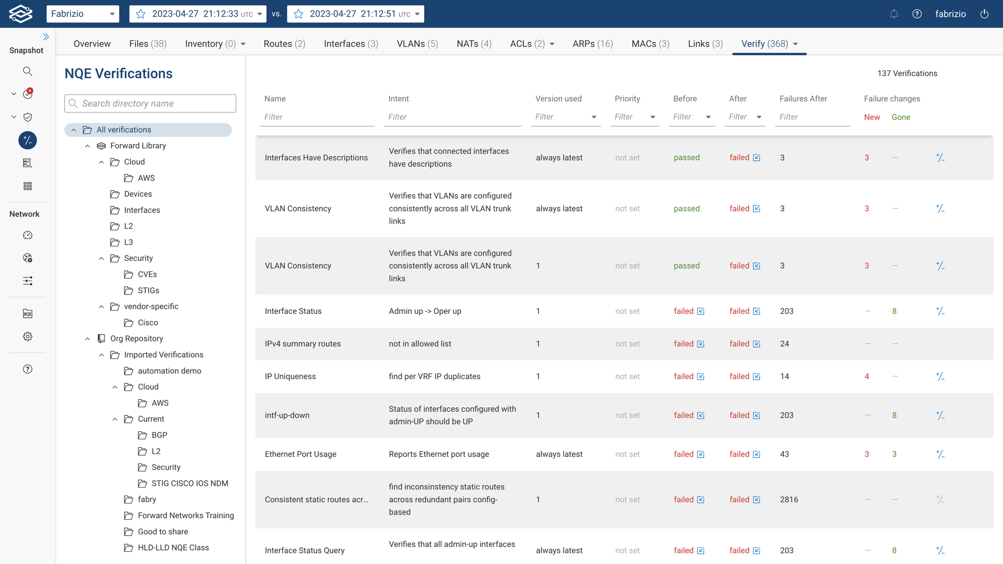The height and width of the screenshot is (564, 1003).
Task: Open the Overview tab
Action: pyautogui.click(x=92, y=44)
